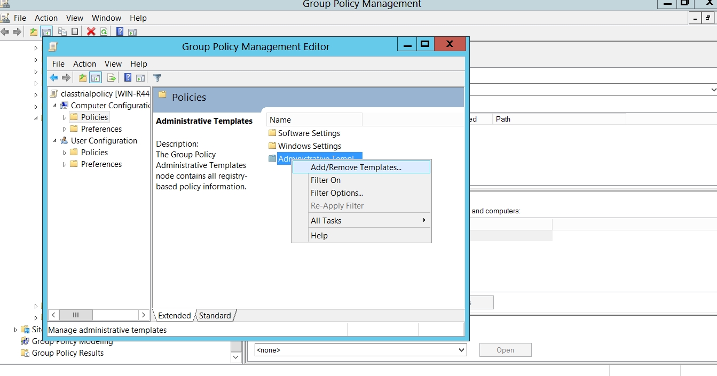717x376 pixels.
Task: Expand Policies under User Configuration
Action: click(65, 153)
